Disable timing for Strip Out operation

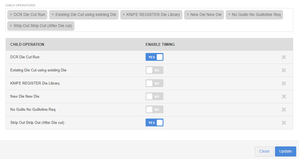point(155,122)
